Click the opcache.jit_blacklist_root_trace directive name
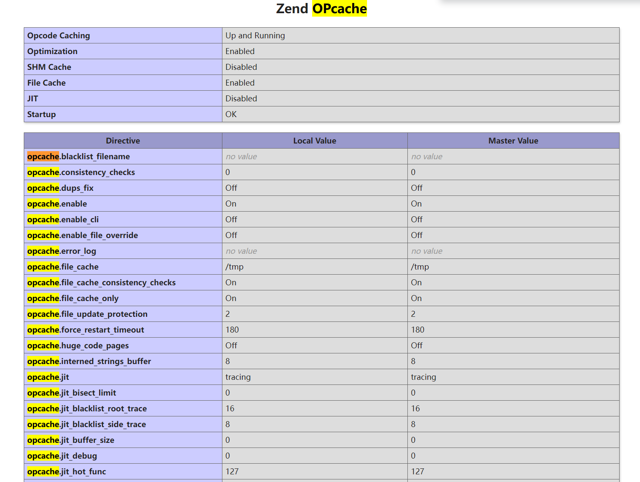640x482 pixels. (x=87, y=409)
